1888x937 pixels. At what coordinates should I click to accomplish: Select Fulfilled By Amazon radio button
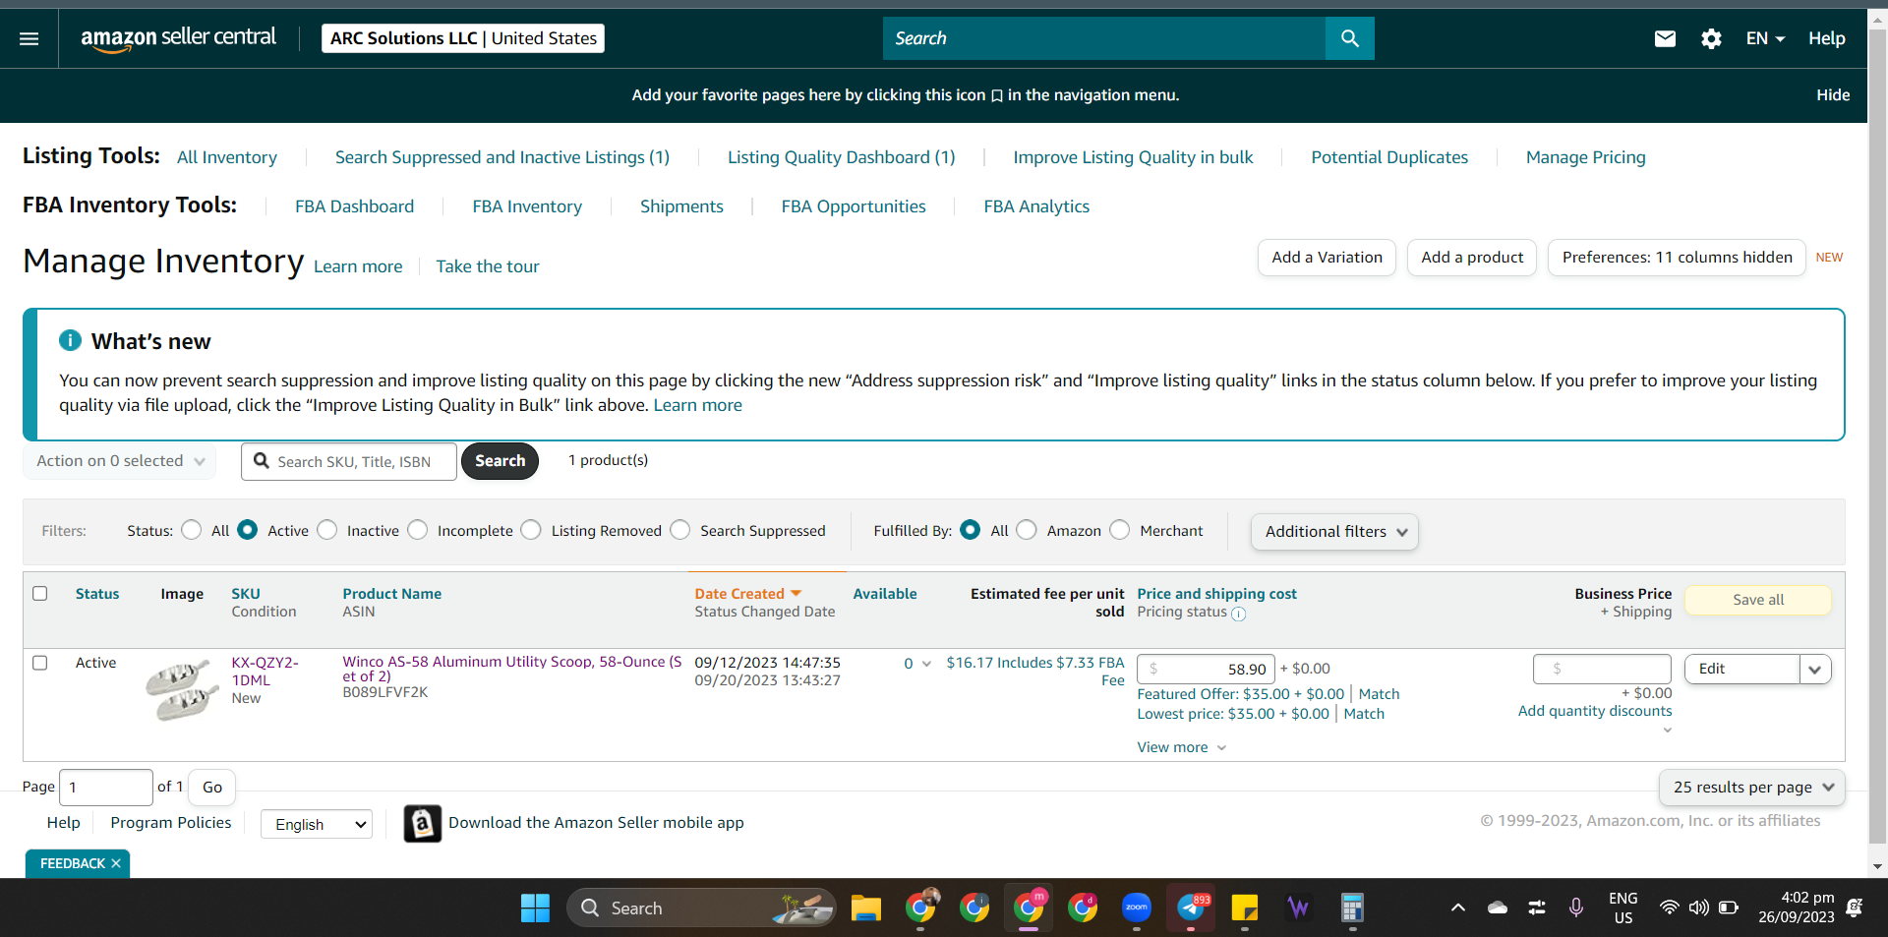tap(1027, 530)
